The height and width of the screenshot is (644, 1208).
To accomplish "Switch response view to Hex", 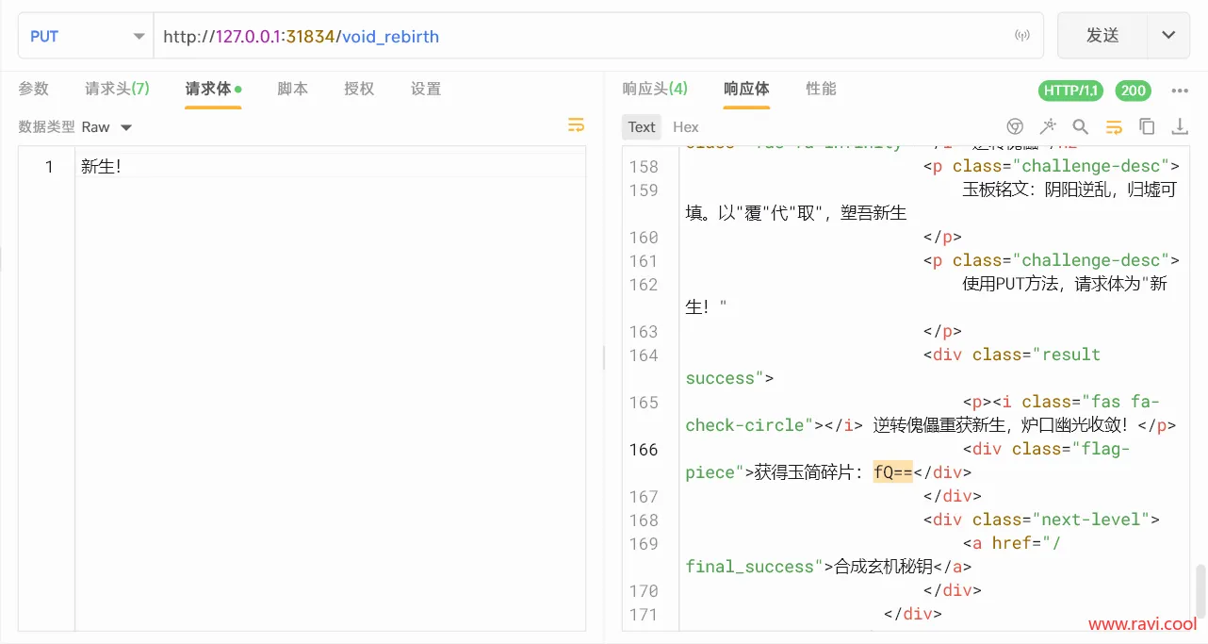I will click(685, 126).
